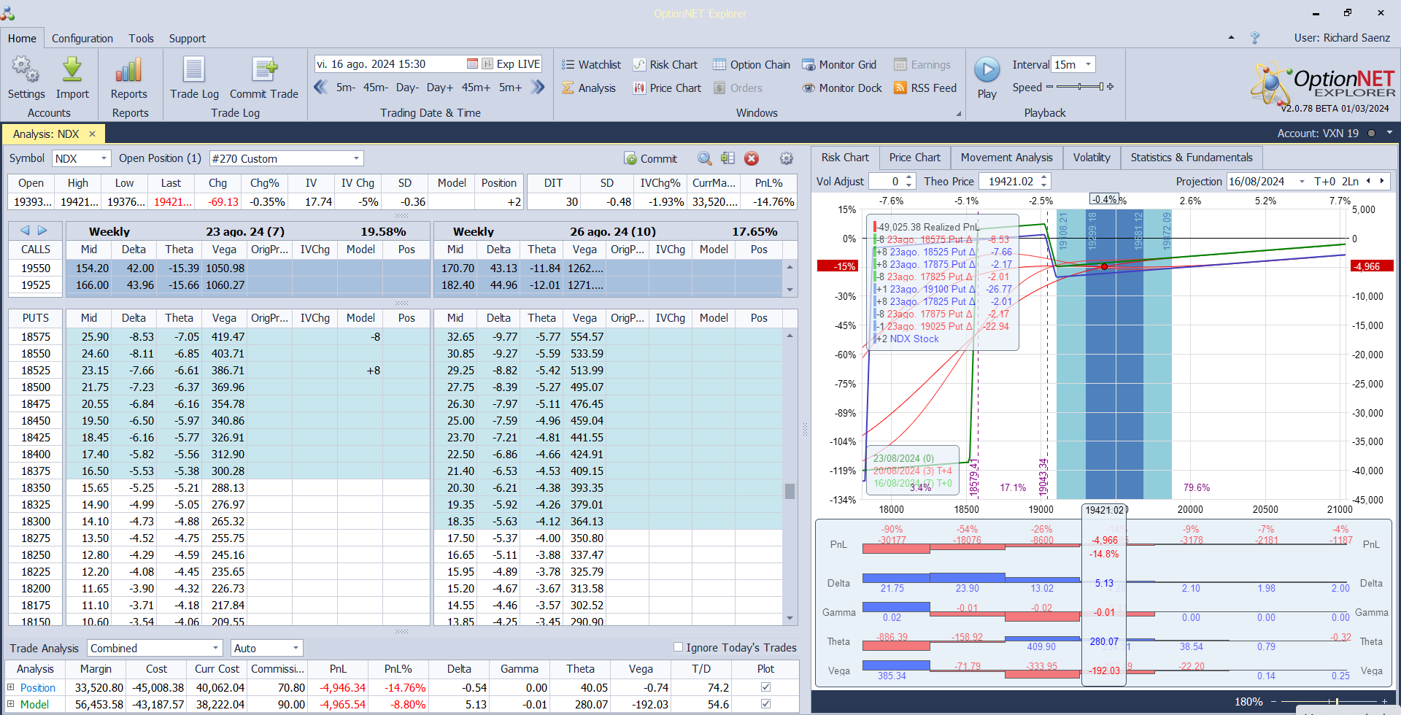
Task: Switch to Statistics & Fundamentals tab
Action: pos(1191,158)
